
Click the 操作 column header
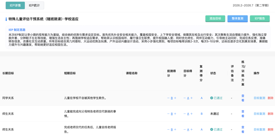[x=257, y=73]
